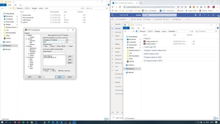
Task: Open the Hjem tab in left Explorer window
Action: tap(10, 5)
